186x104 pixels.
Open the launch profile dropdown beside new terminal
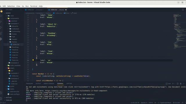point(175,83)
